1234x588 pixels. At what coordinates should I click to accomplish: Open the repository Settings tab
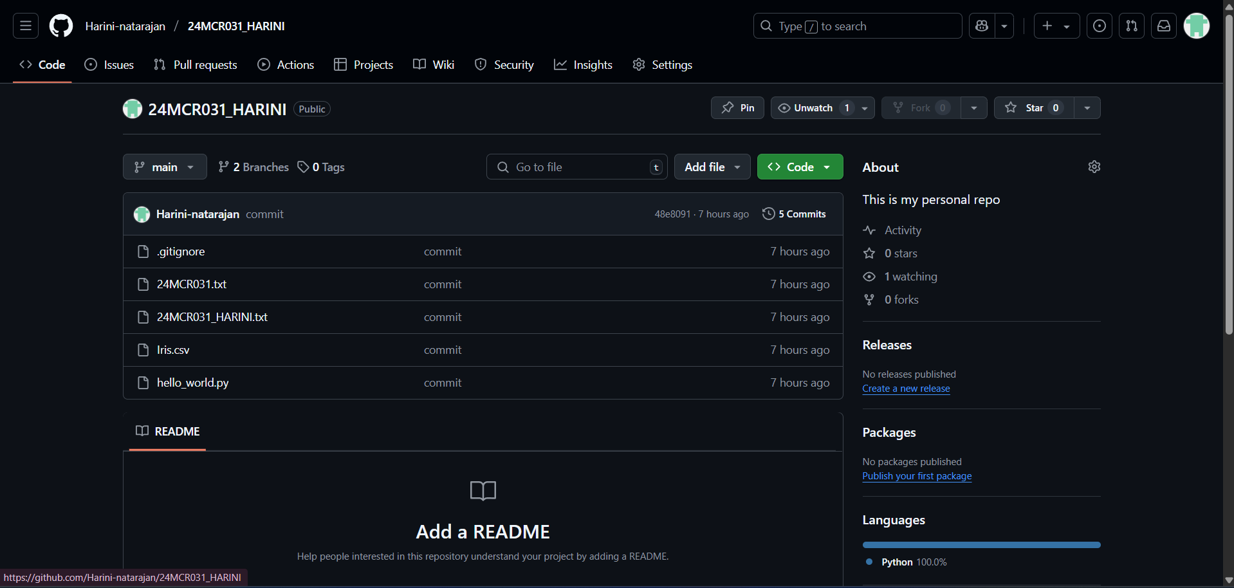click(x=663, y=64)
